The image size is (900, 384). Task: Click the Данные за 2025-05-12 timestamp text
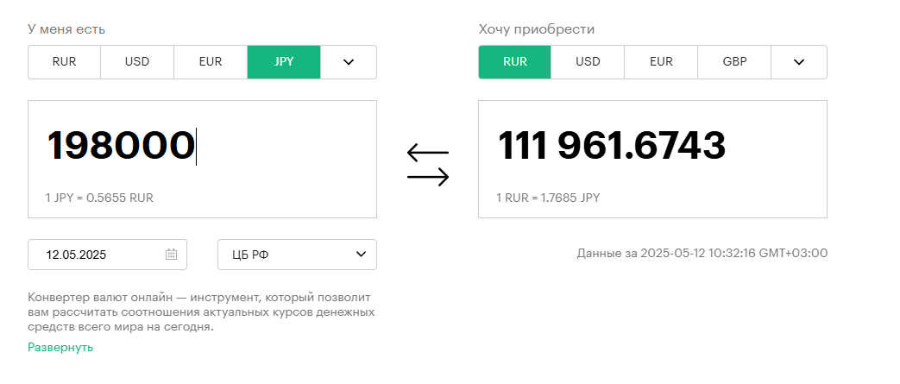click(702, 253)
